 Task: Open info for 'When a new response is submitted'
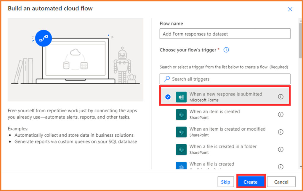(280, 97)
